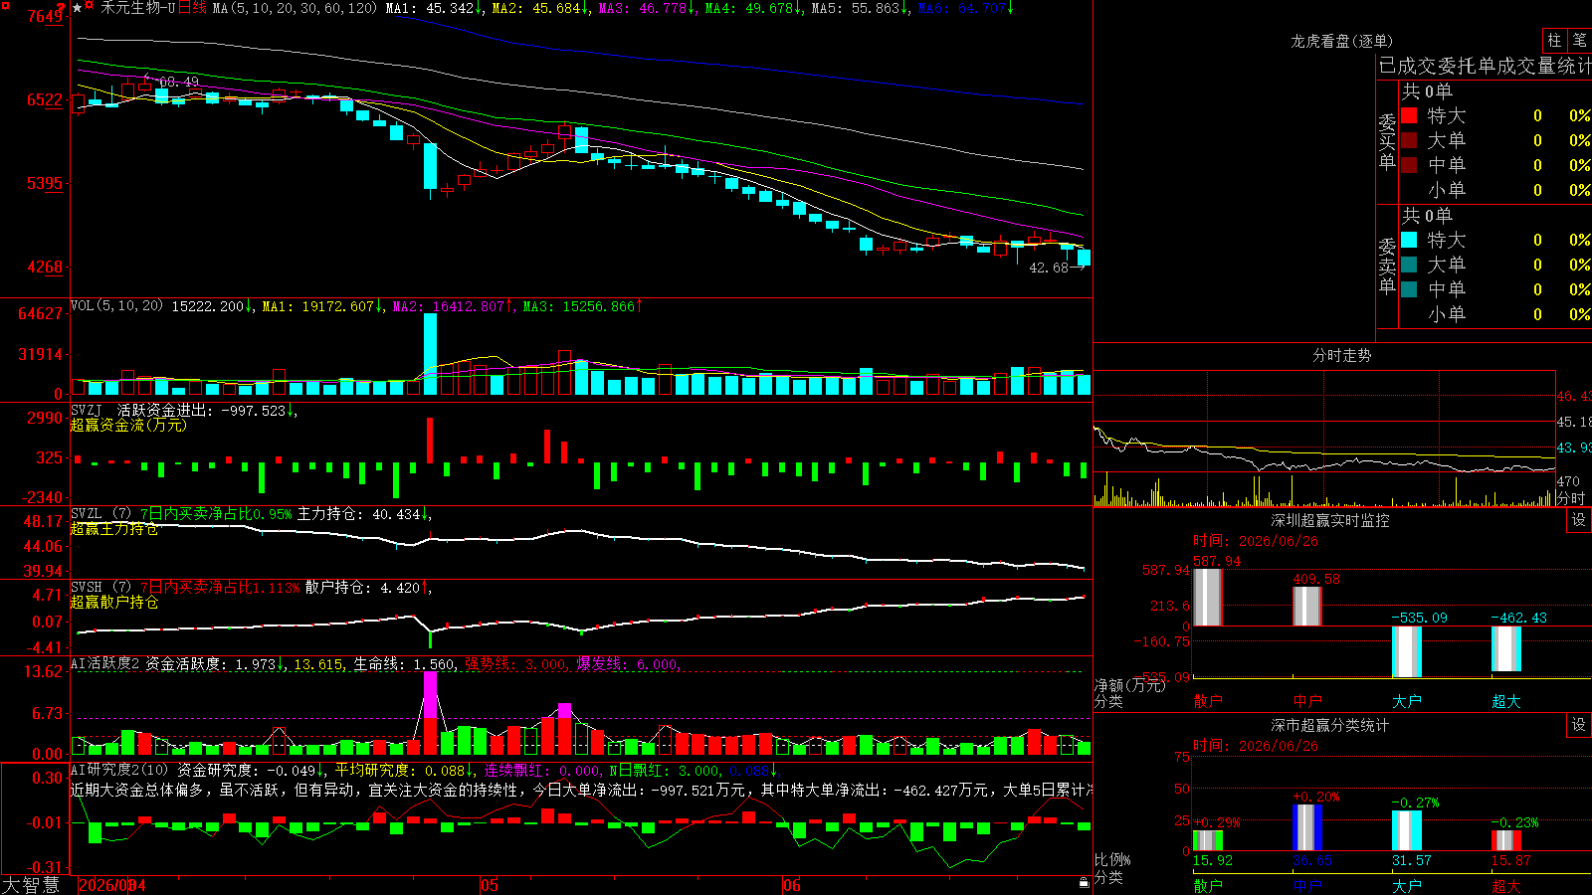Click the 爆发线: 6.000 value label
This screenshot has width=1592, height=895.
click(x=628, y=664)
